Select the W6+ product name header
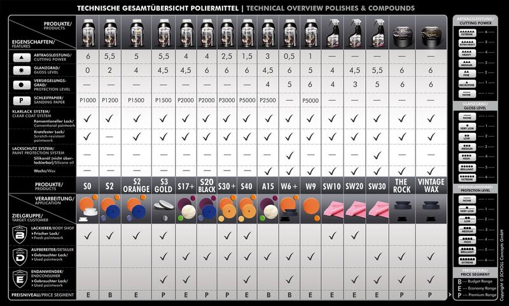This screenshot has width=509, height=306. [289, 186]
